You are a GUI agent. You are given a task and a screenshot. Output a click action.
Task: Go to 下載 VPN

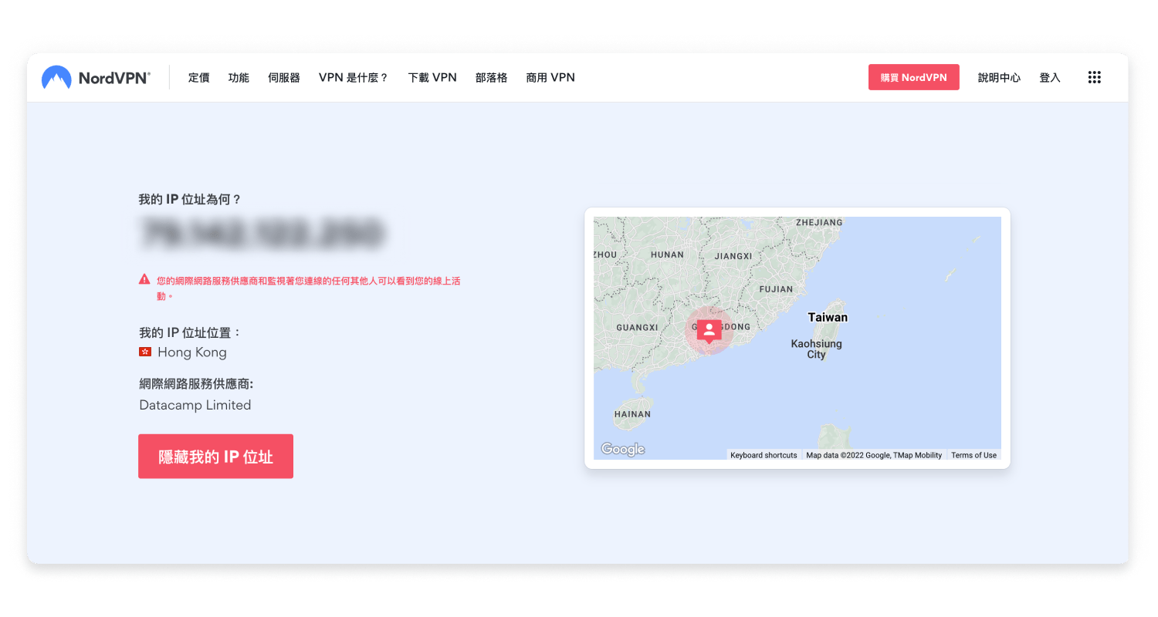[432, 77]
